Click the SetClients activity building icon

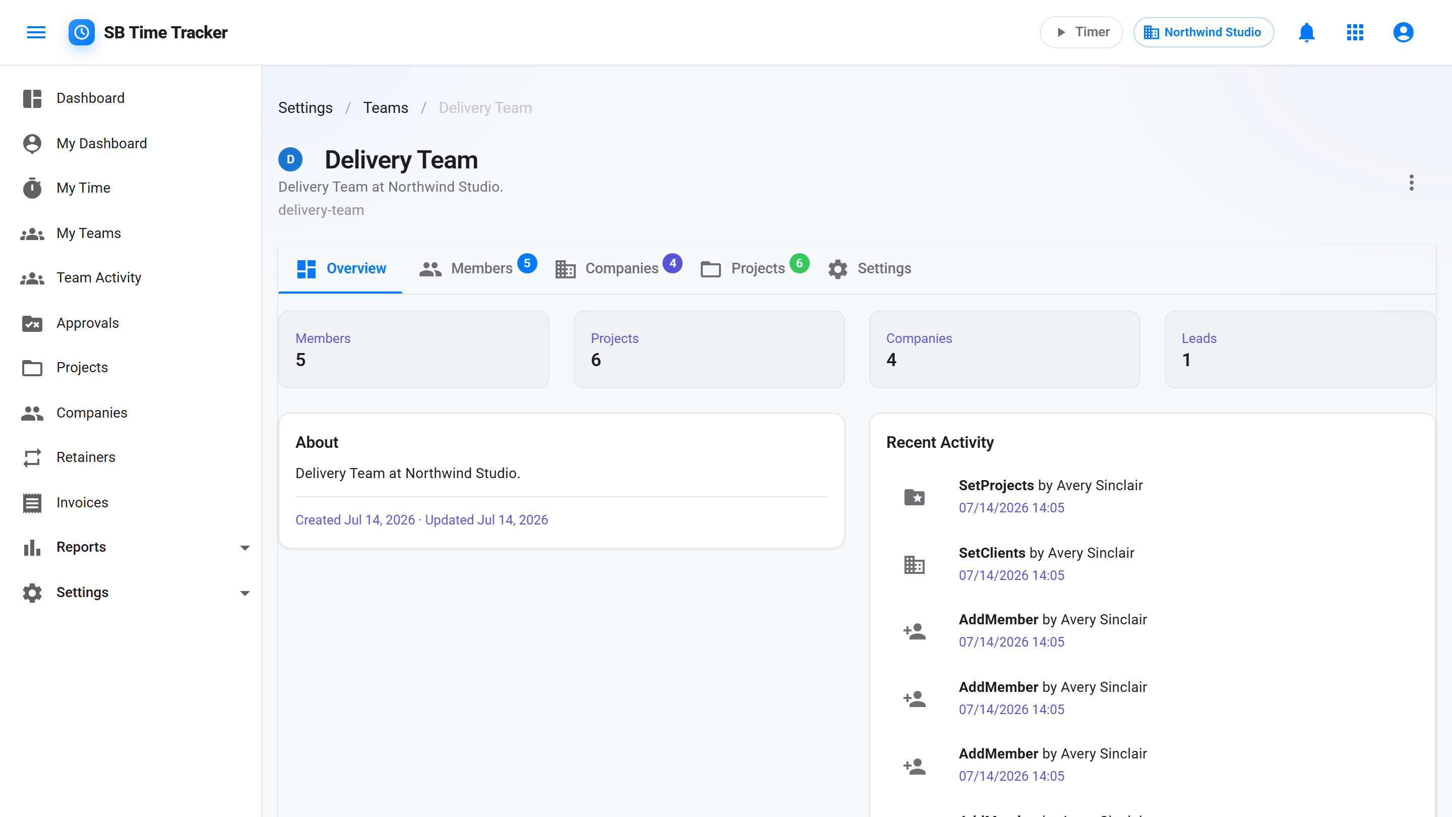coord(914,564)
